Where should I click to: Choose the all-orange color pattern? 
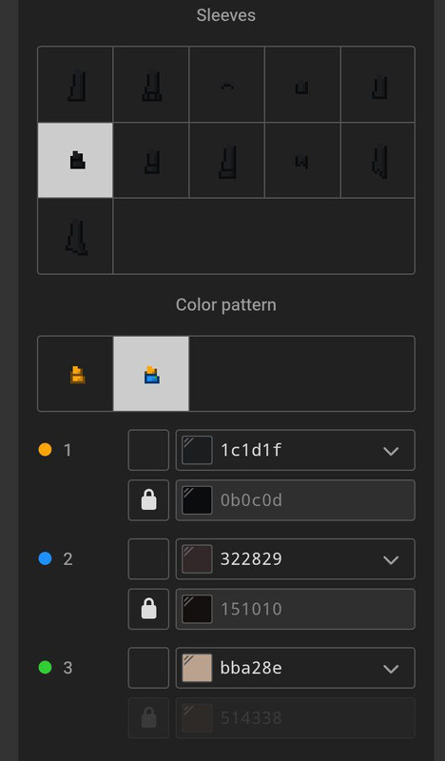(75, 374)
